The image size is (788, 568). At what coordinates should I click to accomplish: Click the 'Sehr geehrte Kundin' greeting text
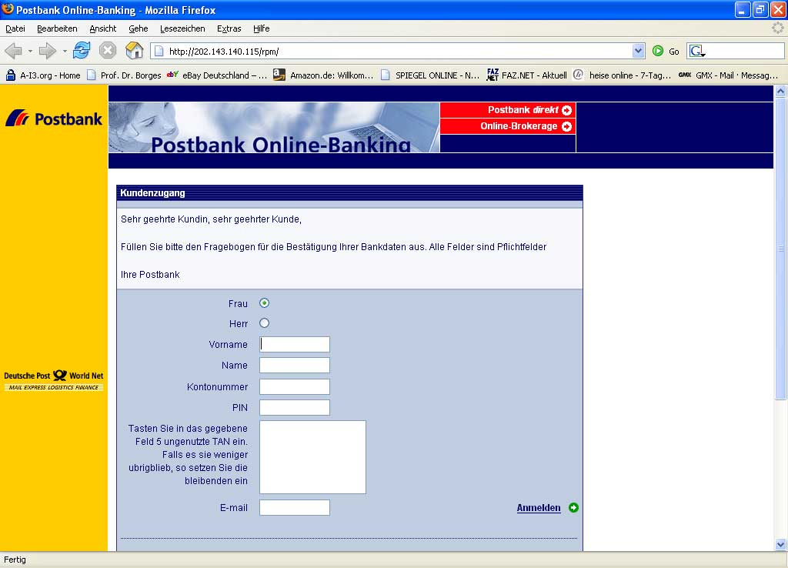point(211,219)
